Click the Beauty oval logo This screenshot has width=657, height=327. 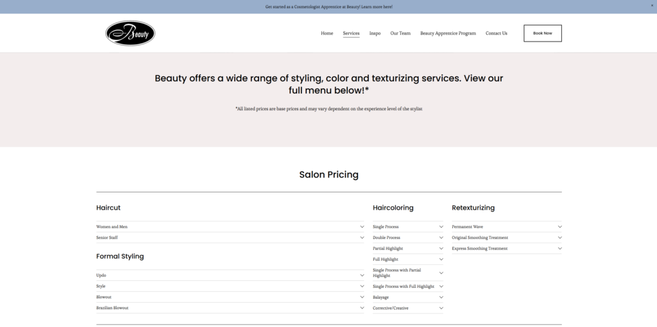pos(130,33)
